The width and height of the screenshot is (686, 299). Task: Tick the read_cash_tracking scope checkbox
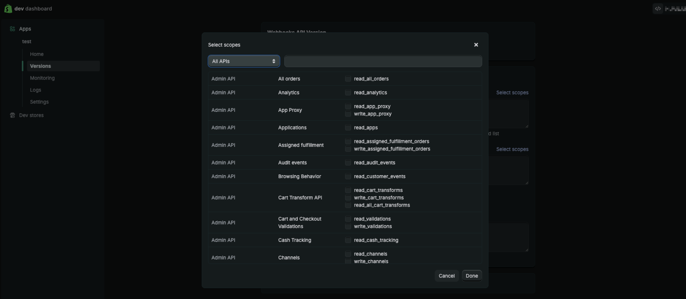tap(348, 240)
